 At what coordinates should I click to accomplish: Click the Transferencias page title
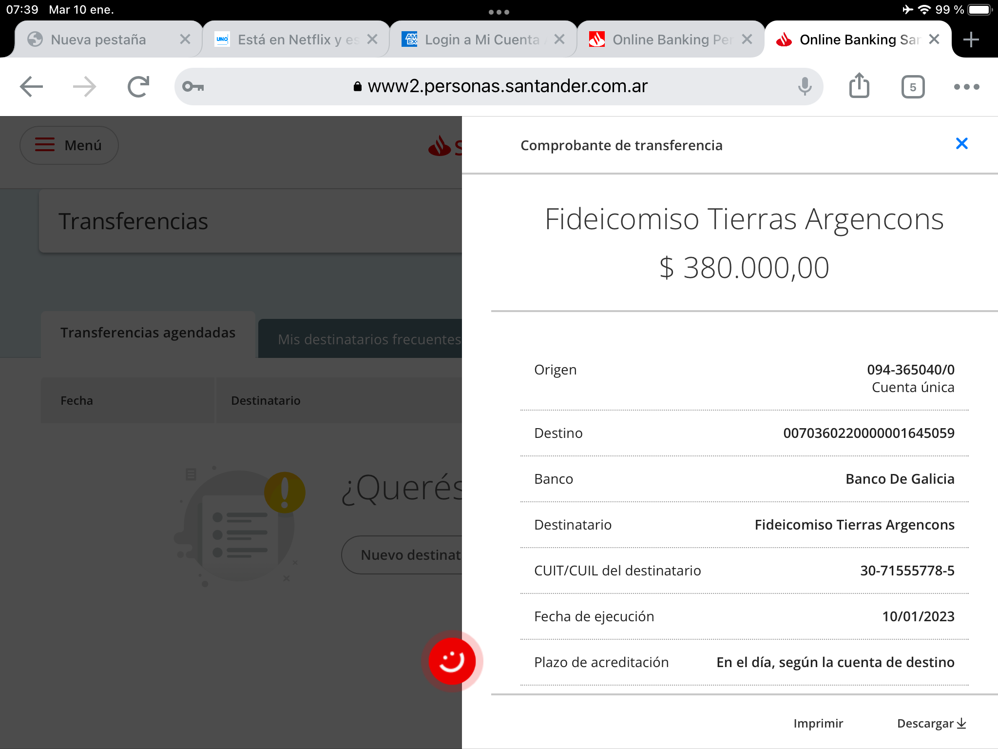click(x=133, y=221)
